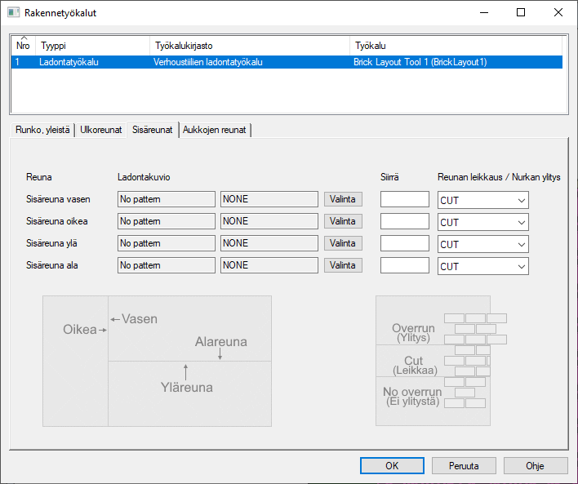Screen dimensions: 578x484
Task: Select the Aukkojen reunat tab
Action: (x=216, y=130)
